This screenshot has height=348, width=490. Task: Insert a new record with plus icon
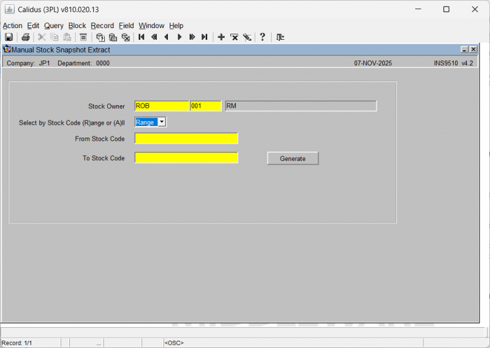tap(221, 37)
